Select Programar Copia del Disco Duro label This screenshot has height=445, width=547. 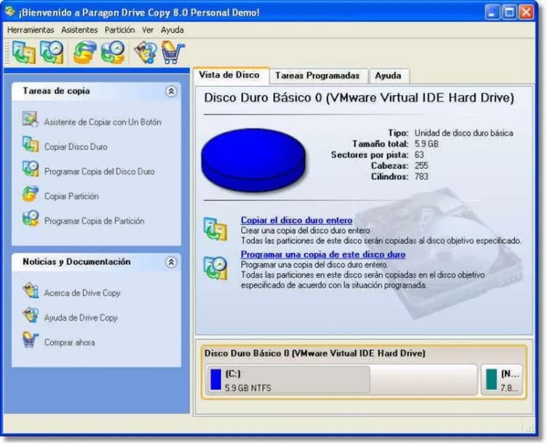click(99, 171)
